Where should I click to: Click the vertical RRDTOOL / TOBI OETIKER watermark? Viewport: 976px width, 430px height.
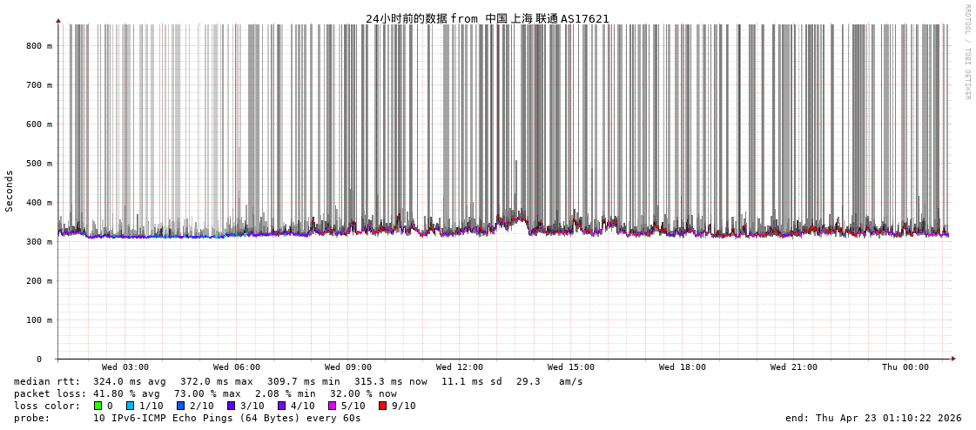[966, 52]
